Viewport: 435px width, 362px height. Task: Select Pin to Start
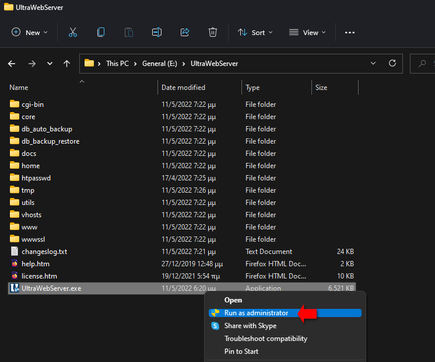coord(241,351)
